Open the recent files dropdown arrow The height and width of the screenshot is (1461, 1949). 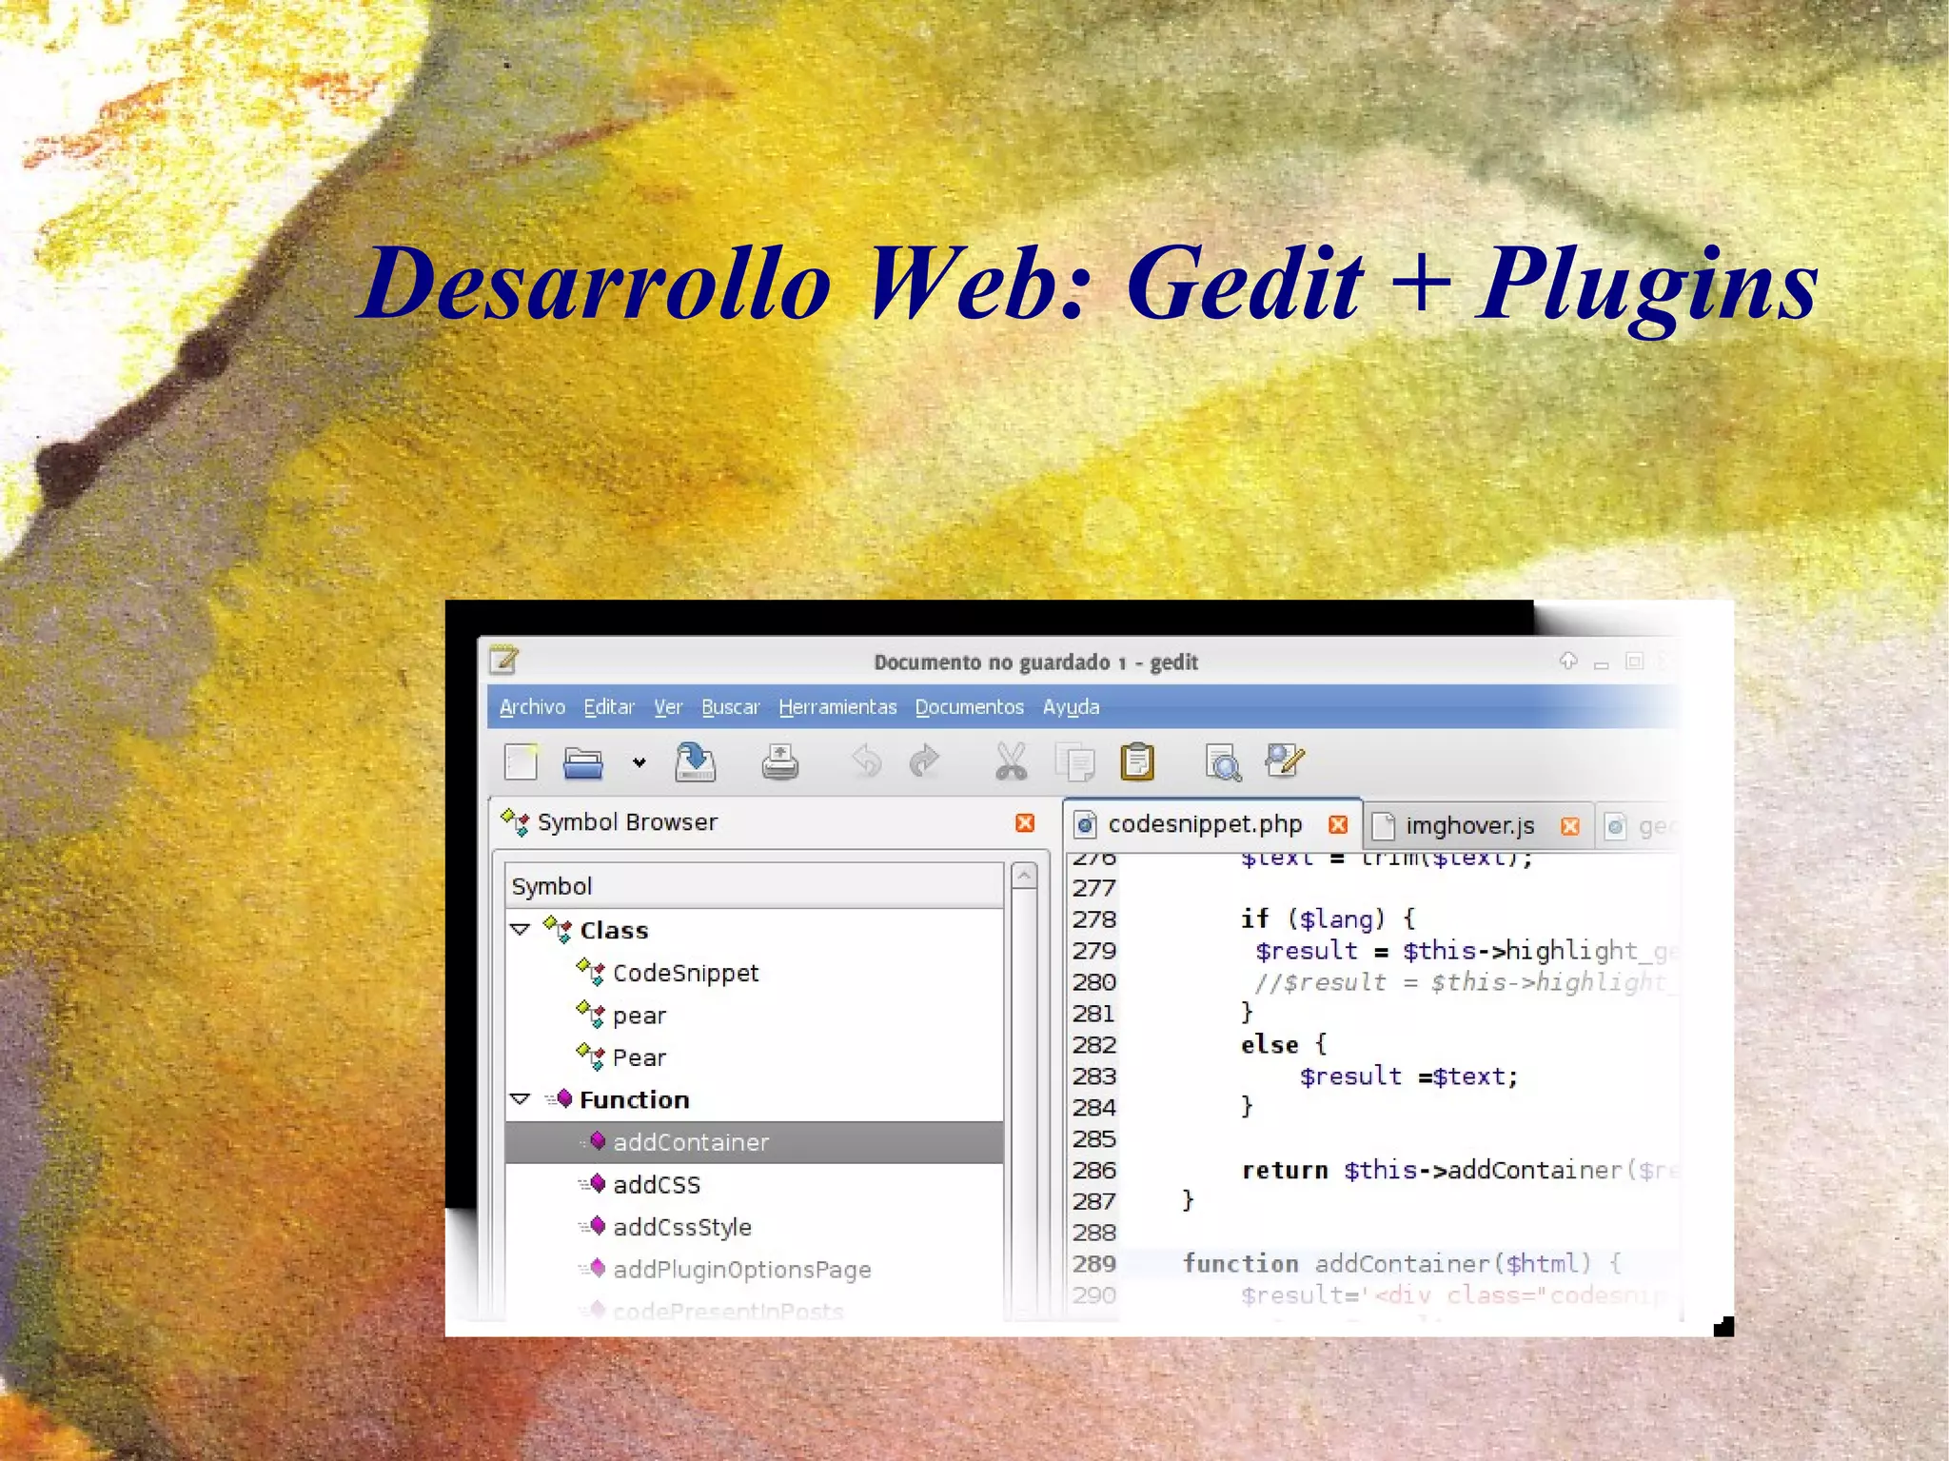click(x=639, y=762)
